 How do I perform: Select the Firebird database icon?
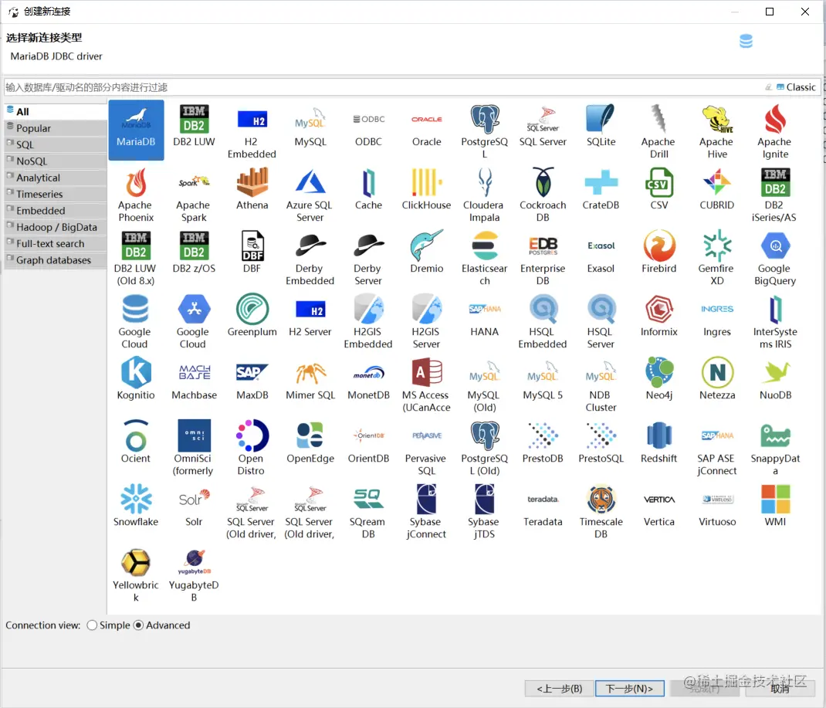coord(659,246)
